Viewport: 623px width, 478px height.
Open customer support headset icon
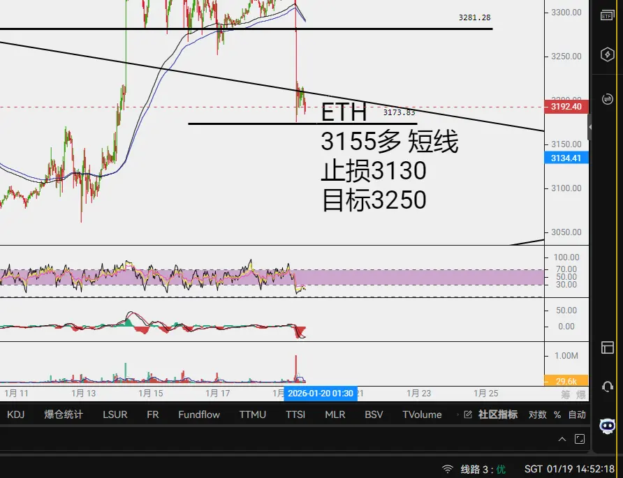coord(607,387)
